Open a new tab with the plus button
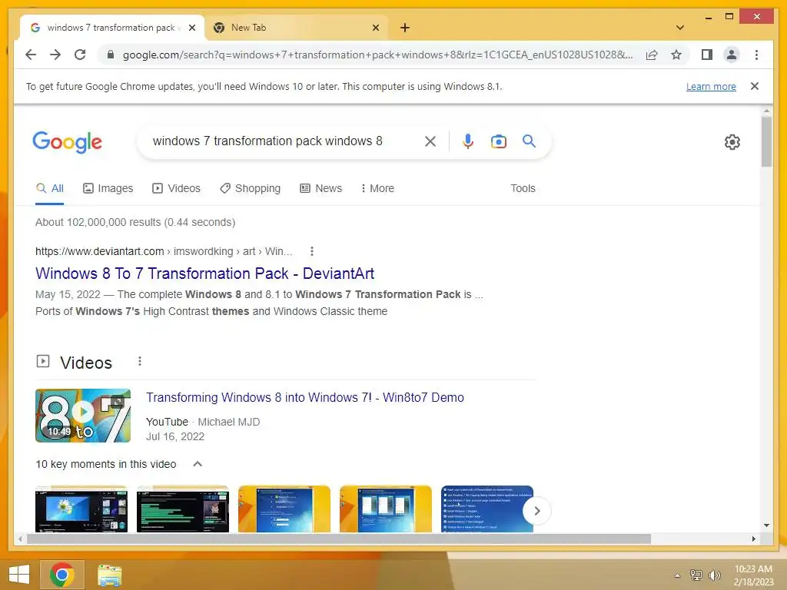 point(404,28)
